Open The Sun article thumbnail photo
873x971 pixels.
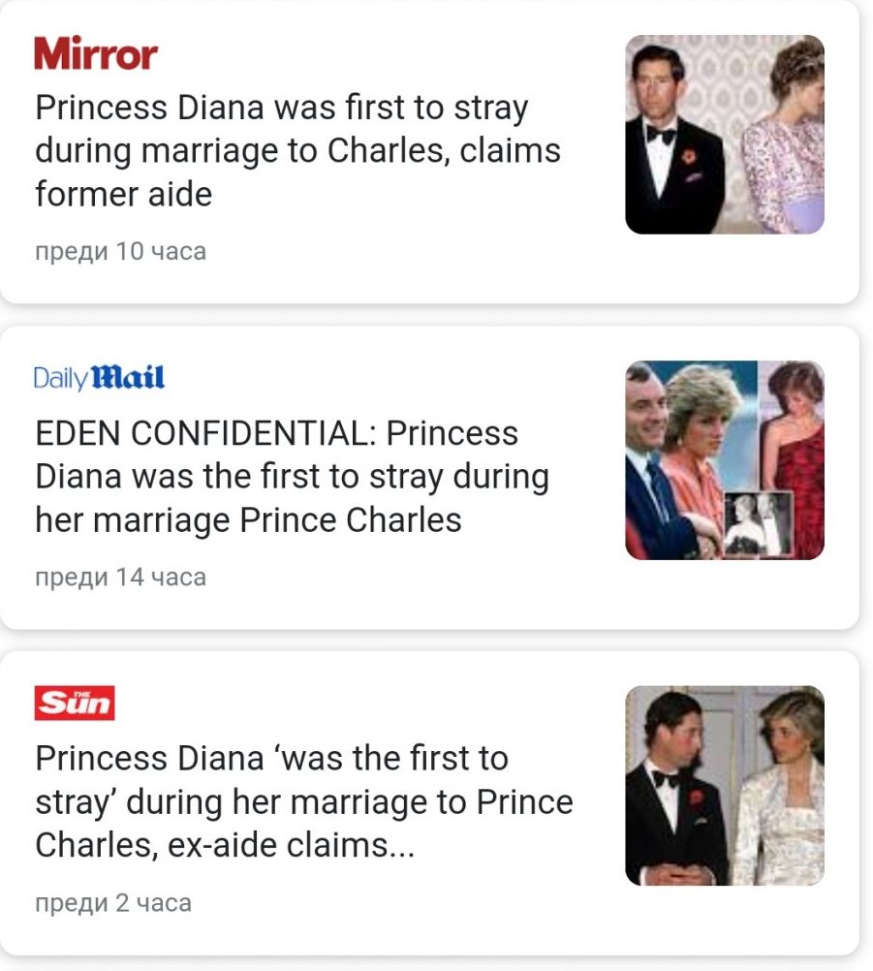[724, 785]
